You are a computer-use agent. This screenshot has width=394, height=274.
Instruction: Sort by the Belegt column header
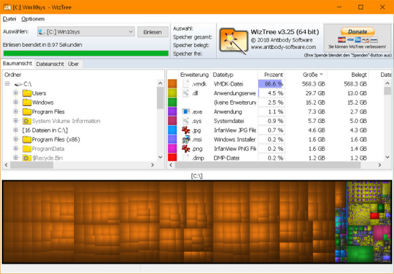[x=348, y=75]
